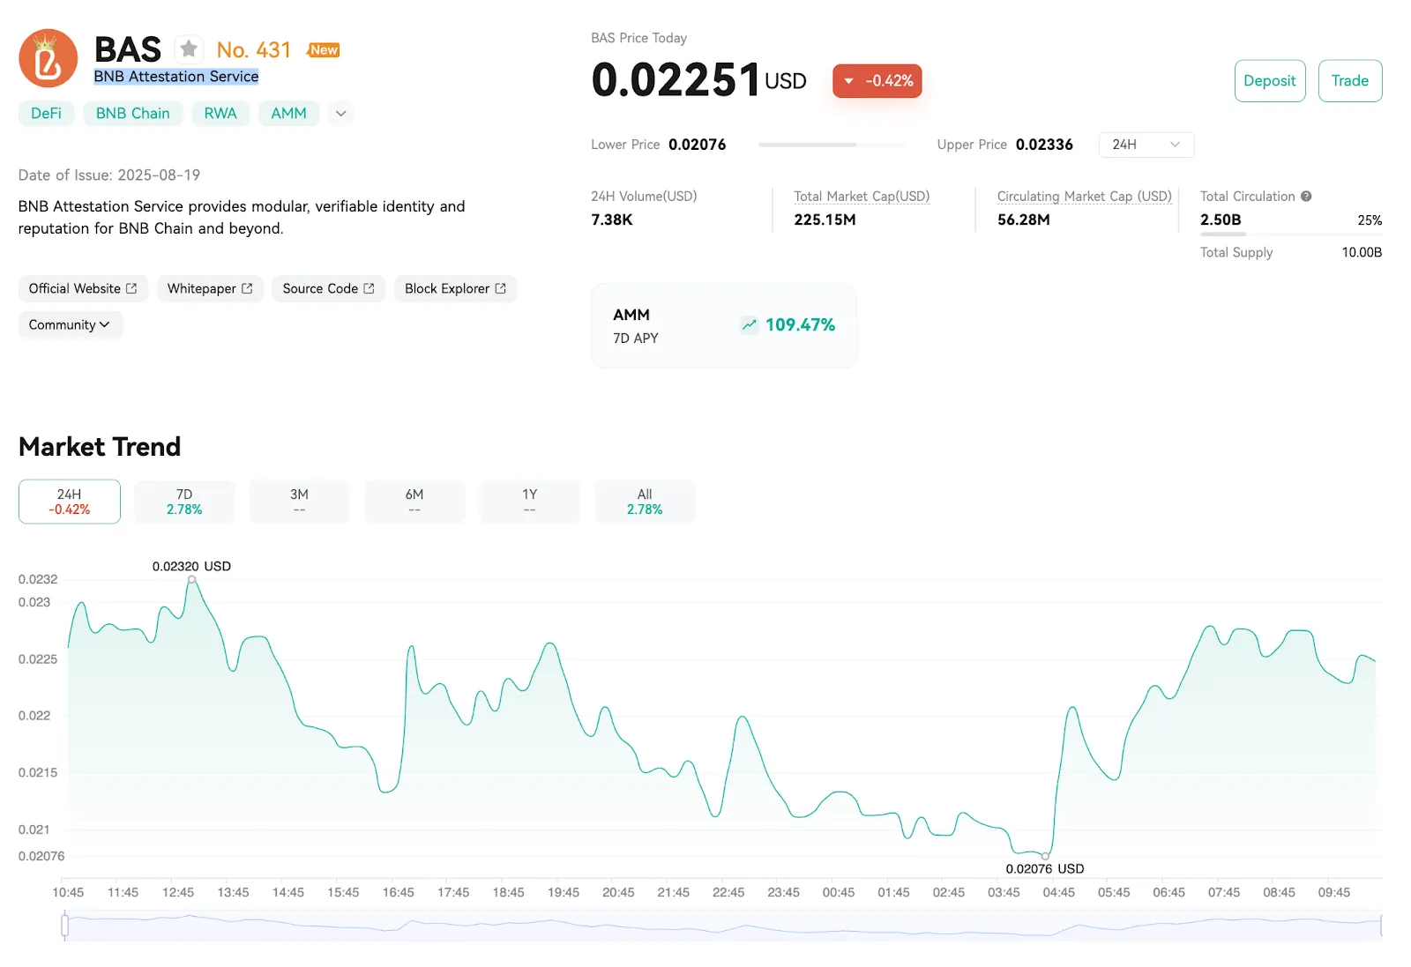Click the Deposit button
This screenshot has height=967, width=1411.
[1270, 81]
